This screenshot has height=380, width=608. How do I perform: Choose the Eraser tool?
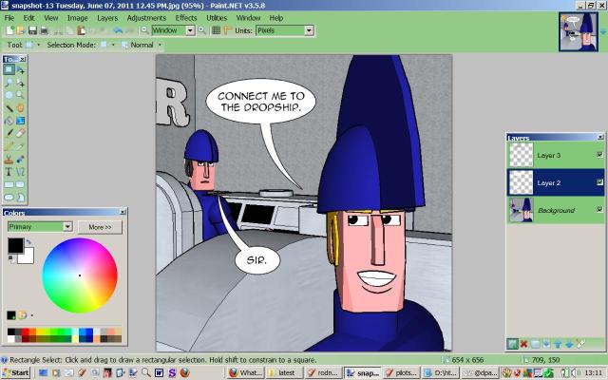pos(21,133)
